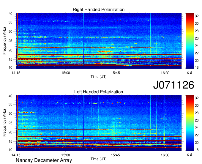
Task: Click the 40 frequency tick of bottom plot
Action: coord(10,96)
